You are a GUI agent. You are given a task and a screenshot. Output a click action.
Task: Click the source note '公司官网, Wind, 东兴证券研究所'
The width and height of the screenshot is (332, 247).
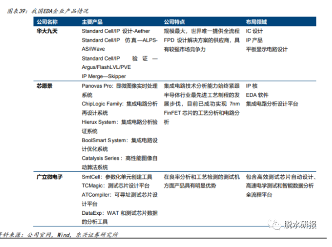tap(72, 235)
